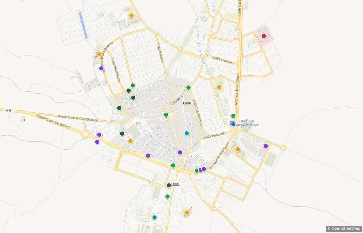This screenshot has width=363, height=233.
Task: Click the red marker in the pink block
Action: click(264, 36)
